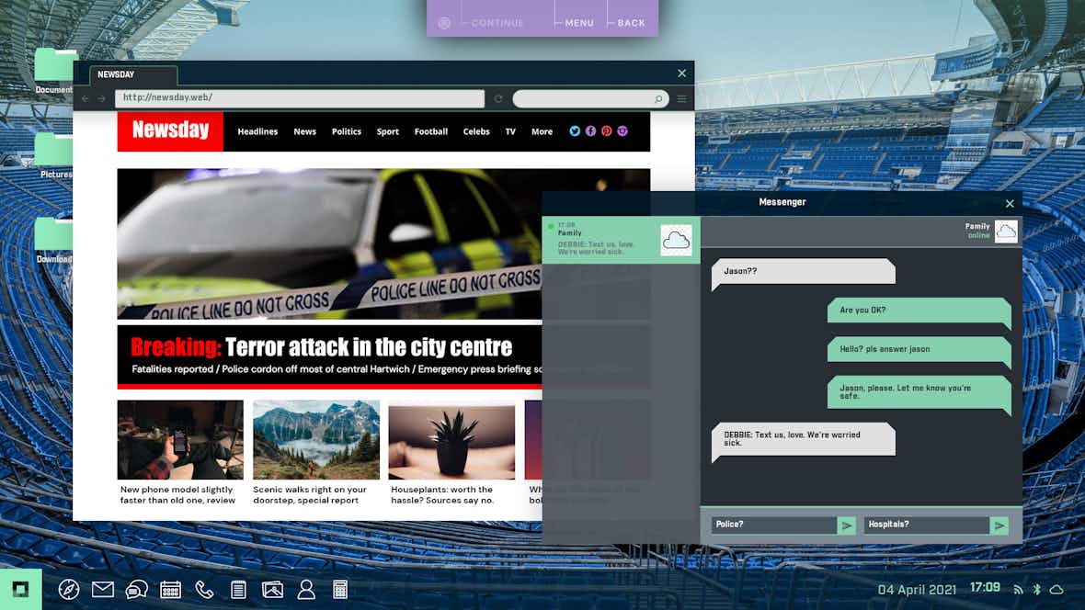Click the "Jason, please. Let me know" message bubble

[919, 392]
